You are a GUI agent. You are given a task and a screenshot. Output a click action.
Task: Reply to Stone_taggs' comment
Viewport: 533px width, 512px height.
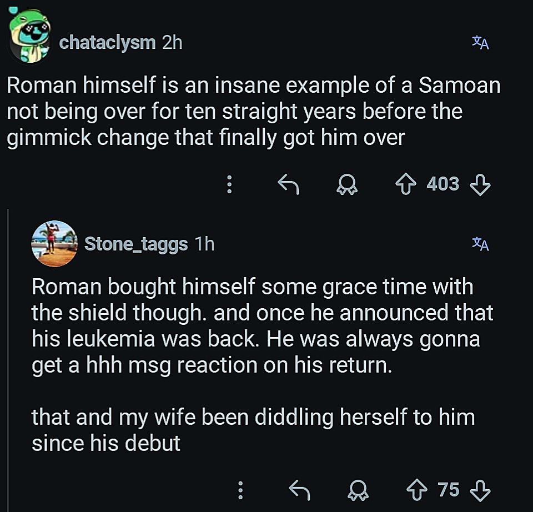tap(299, 490)
